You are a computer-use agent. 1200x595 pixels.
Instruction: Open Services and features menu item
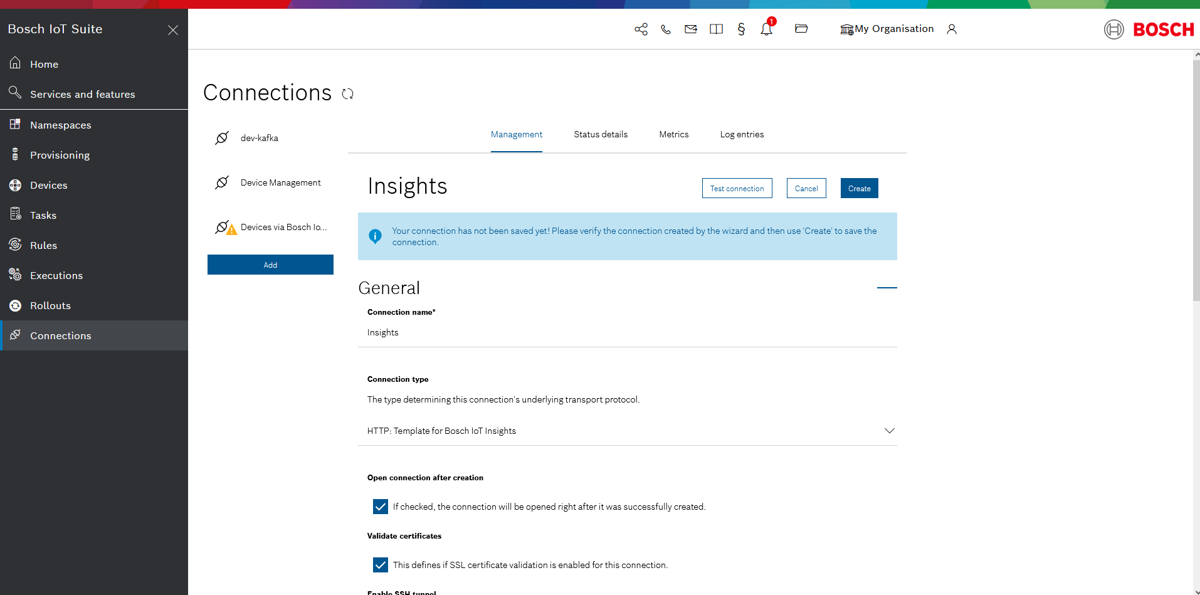click(x=94, y=94)
